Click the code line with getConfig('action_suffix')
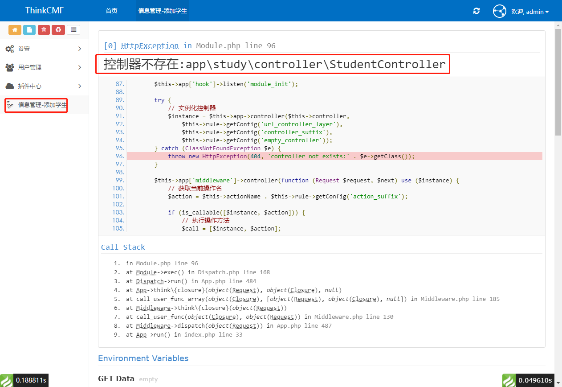The height and width of the screenshot is (387, 562). 288,196
